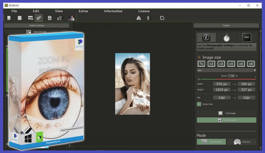The height and width of the screenshot is (153, 265).
Task: Click the minus sign at zoom slider start
Action: [197, 77]
